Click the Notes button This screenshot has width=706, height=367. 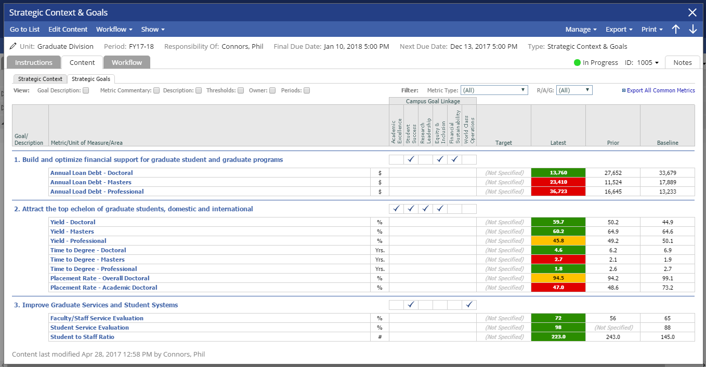pos(682,62)
